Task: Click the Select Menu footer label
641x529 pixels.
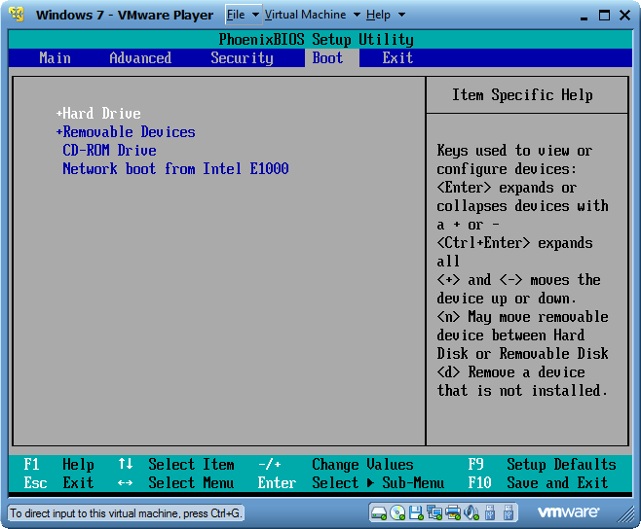Action: click(x=191, y=483)
